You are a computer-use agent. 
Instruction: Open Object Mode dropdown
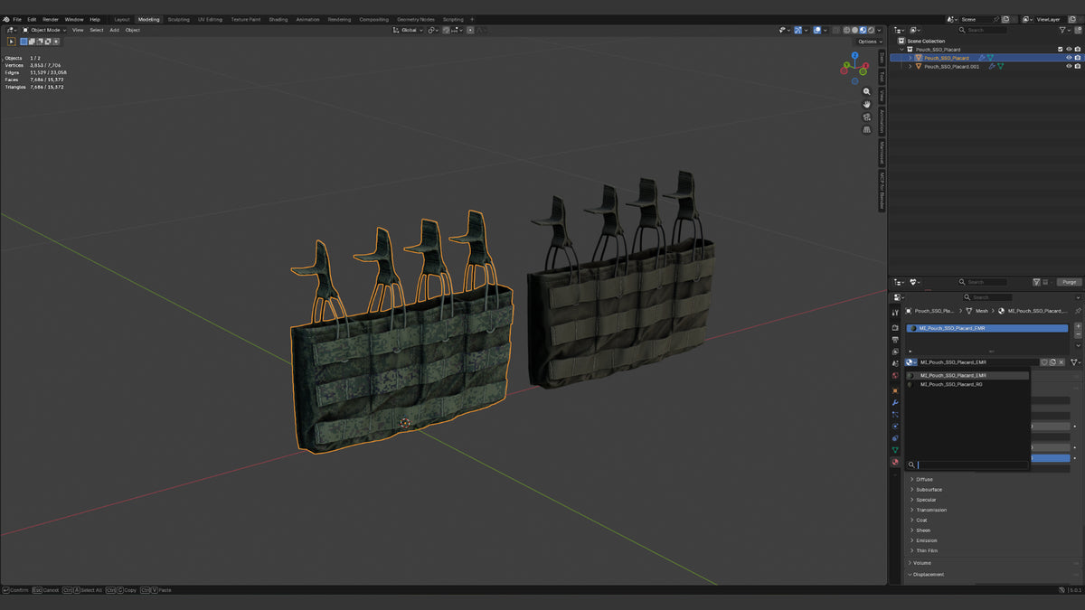(x=42, y=30)
